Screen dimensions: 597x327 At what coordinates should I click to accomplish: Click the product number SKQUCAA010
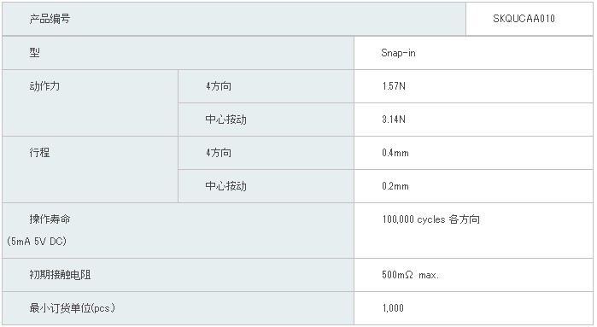tap(524, 19)
